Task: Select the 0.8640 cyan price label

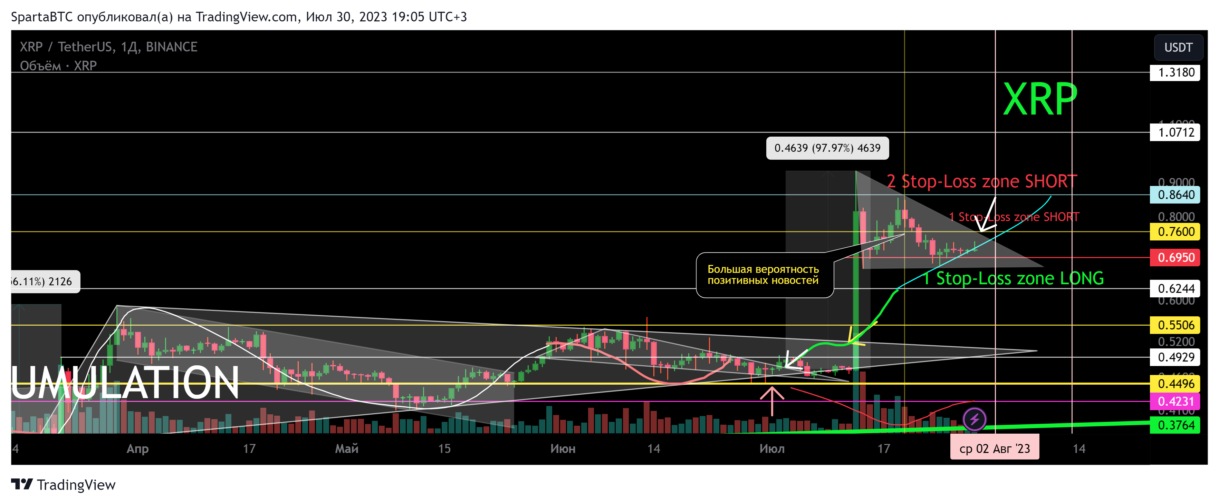Action: coord(1175,195)
